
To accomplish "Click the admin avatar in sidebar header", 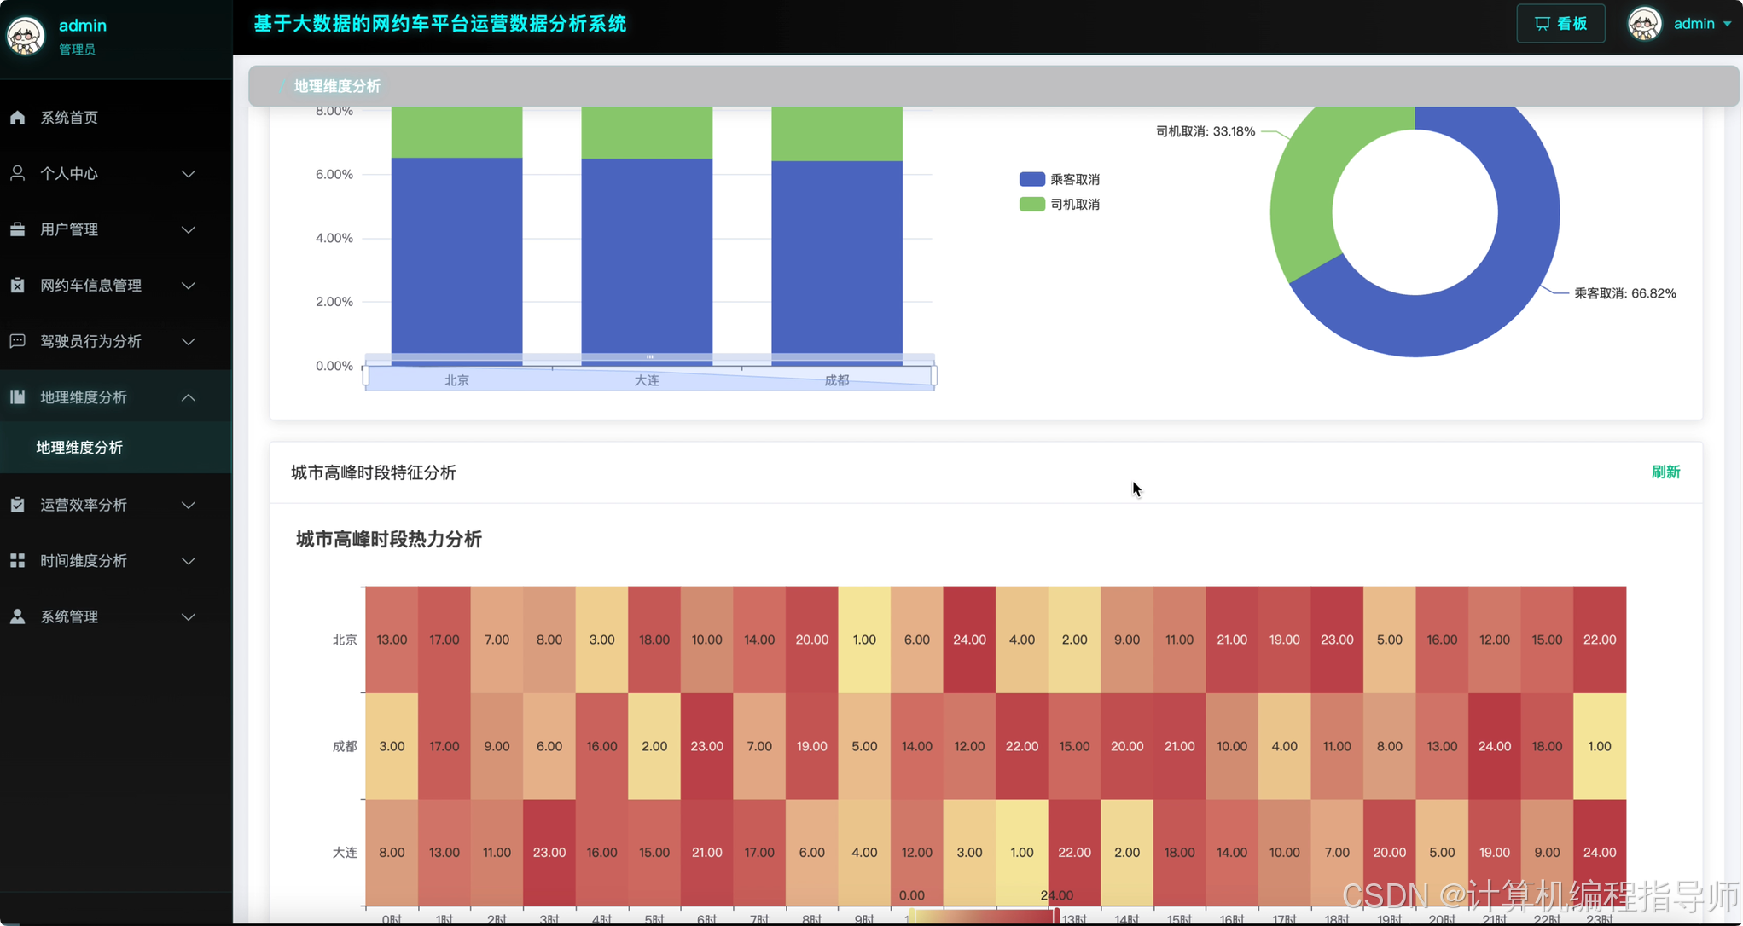I will 26,36.
